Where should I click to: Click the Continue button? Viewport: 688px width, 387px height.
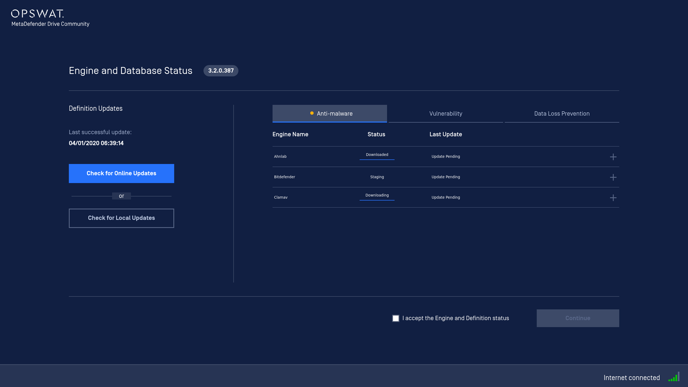(x=578, y=318)
